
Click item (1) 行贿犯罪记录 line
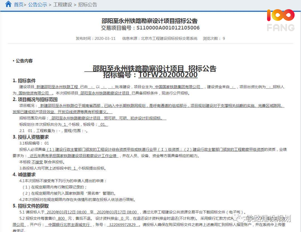point(55,187)
